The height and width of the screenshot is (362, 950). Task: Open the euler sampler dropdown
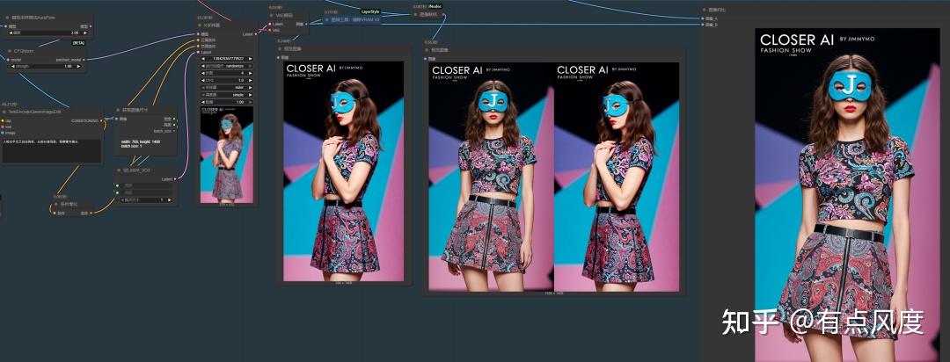pos(227,88)
